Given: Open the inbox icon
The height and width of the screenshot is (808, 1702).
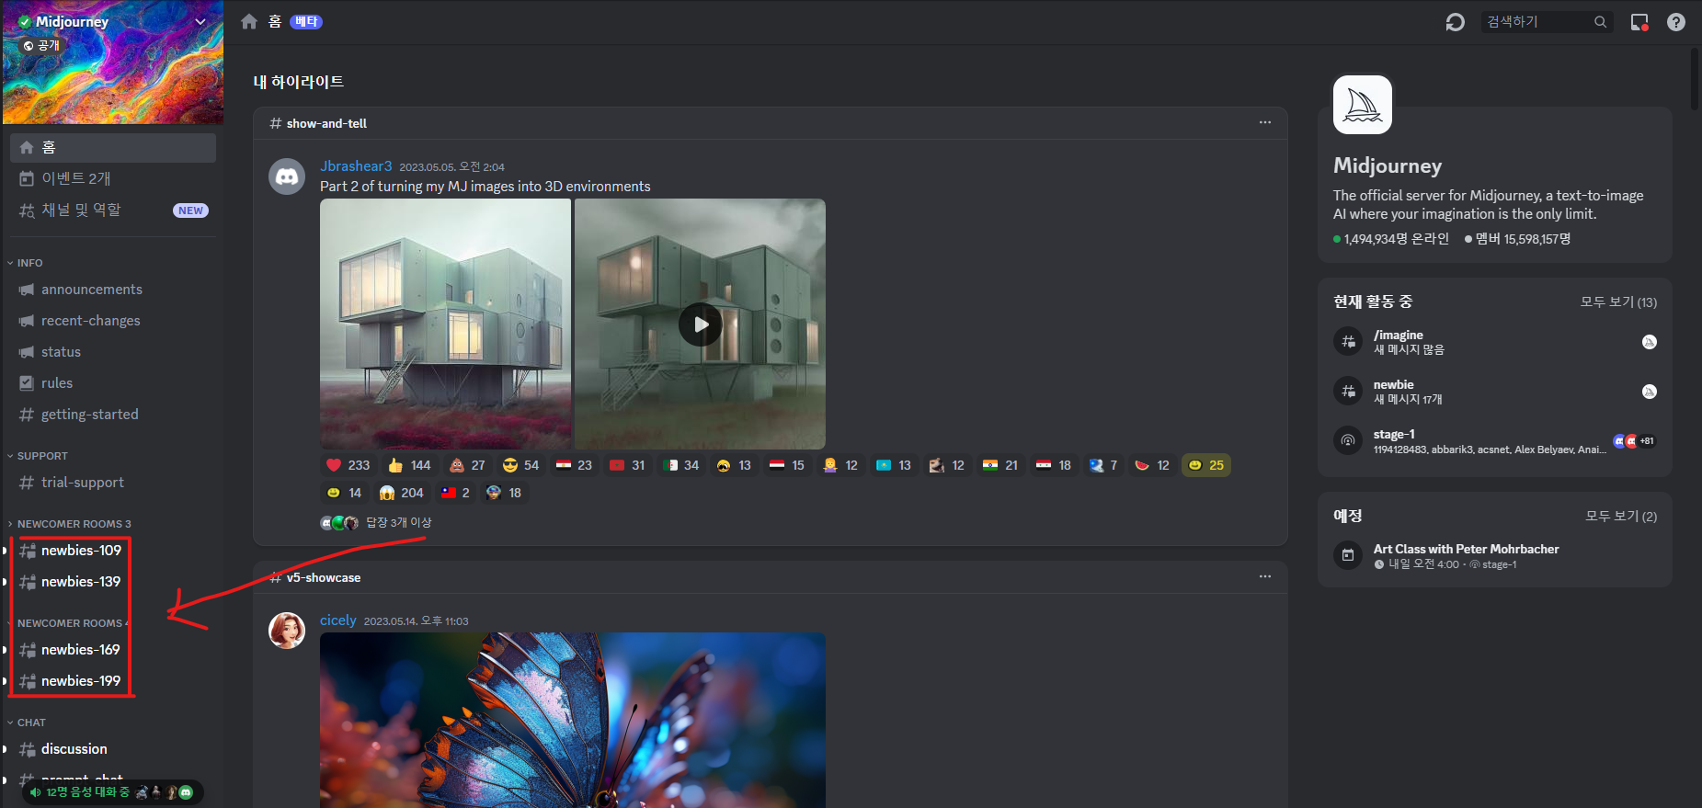Looking at the screenshot, I should (x=1639, y=22).
